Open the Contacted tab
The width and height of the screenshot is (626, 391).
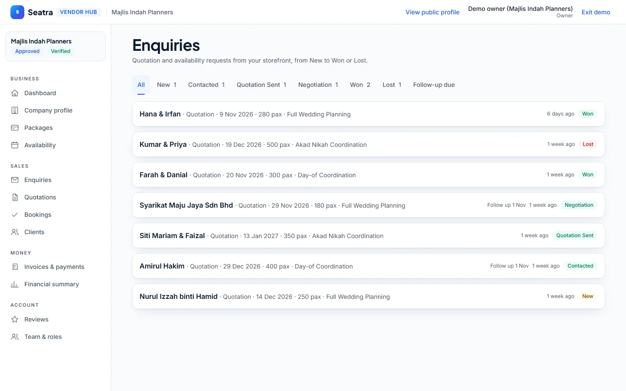click(206, 85)
